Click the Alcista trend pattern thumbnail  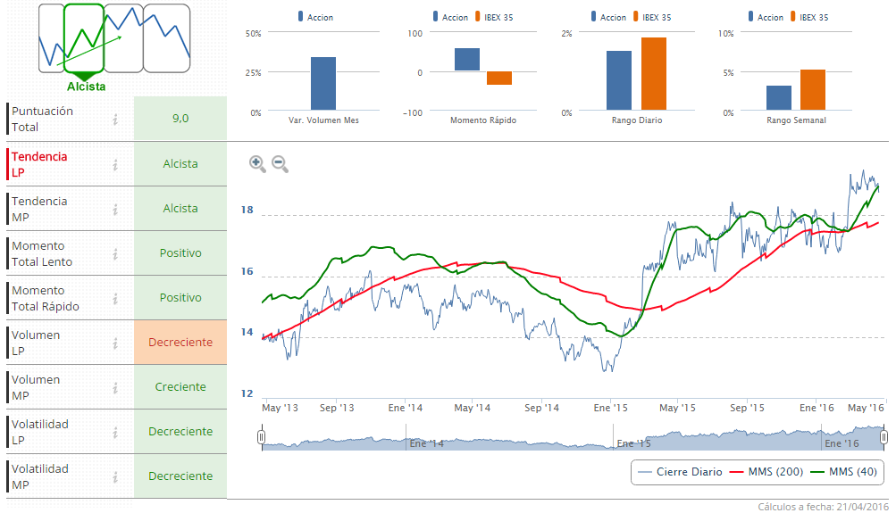[x=85, y=38]
